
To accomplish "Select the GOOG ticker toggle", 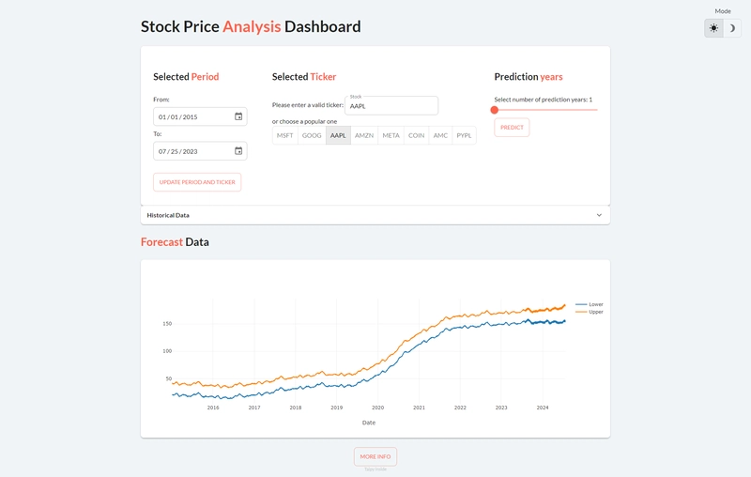I will click(312, 135).
